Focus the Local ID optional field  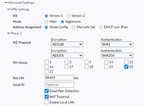(59, 85)
